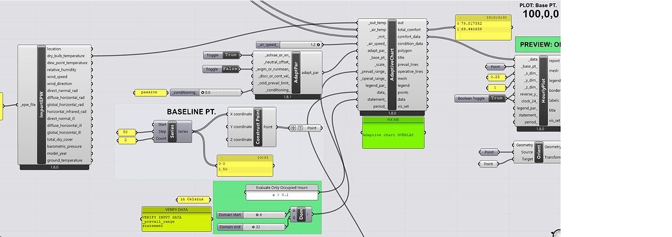Screen dimensions: 672x237
Task: Click the Y-shaped icon on Point parameter
Action: [300, 128]
